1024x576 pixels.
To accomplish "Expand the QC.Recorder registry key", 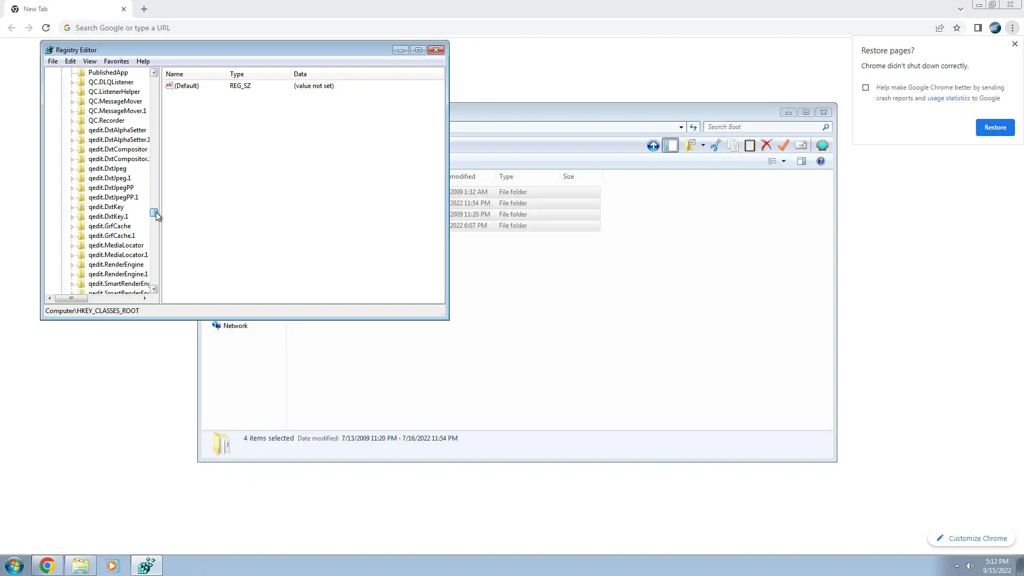I will click(x=72, y=121).
